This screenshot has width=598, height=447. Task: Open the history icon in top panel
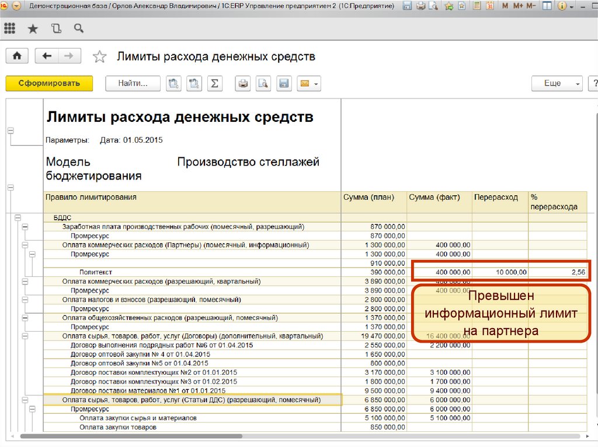tap(55, 29)
